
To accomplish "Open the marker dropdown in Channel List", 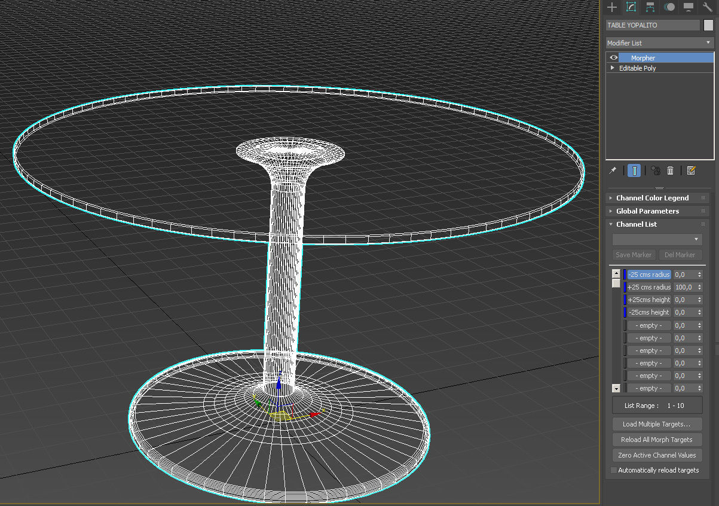I will coord(657,239).
